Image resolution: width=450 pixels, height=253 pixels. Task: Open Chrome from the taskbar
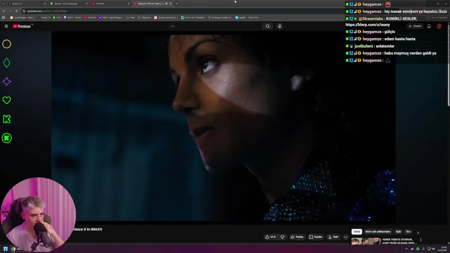(13, 249)
